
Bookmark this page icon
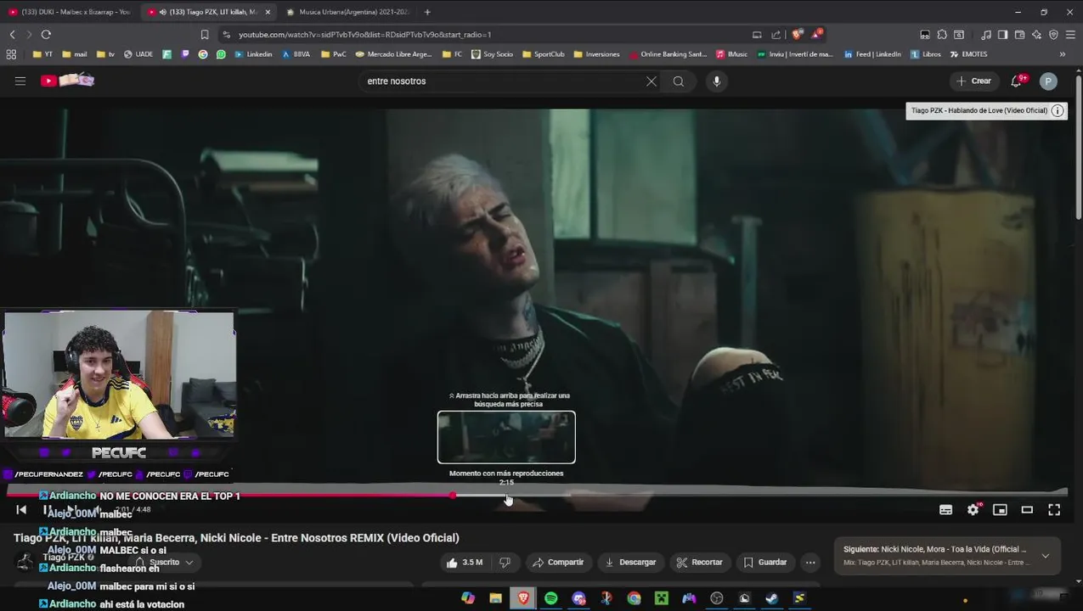coord(205,35)
